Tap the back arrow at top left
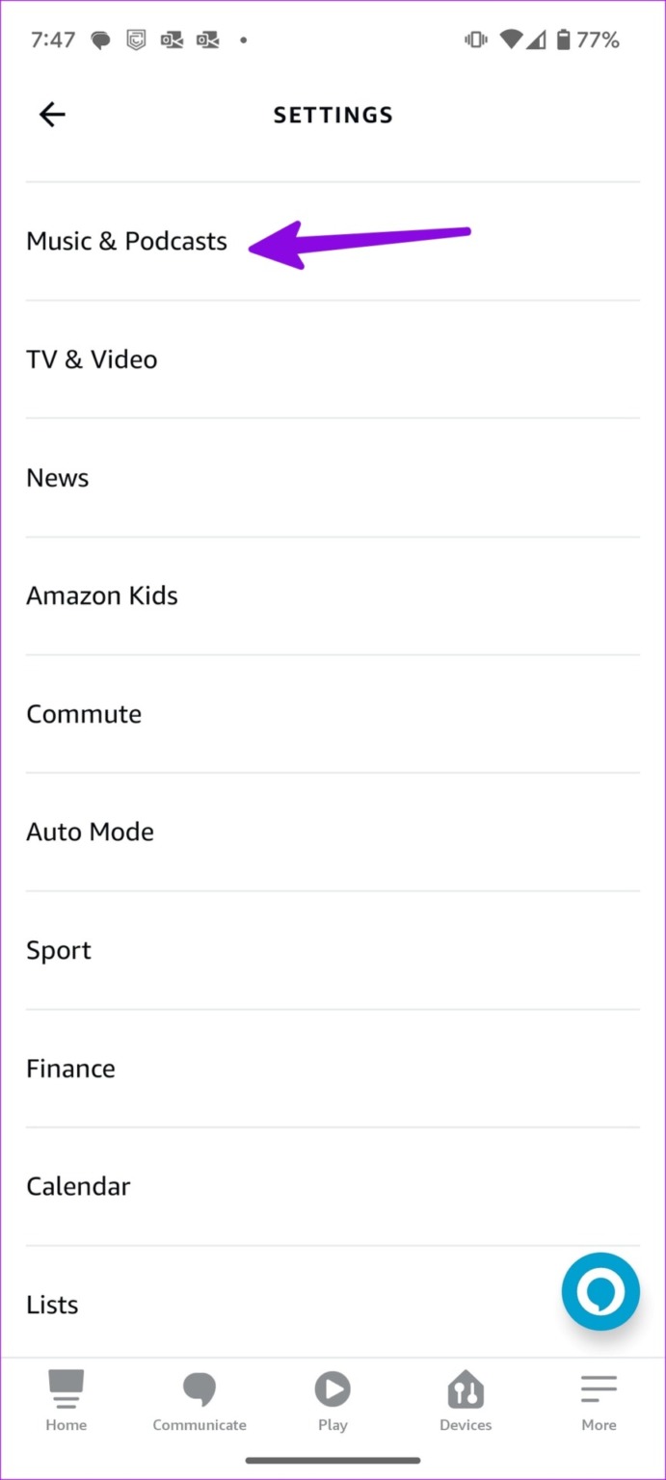 coord(52,114)
